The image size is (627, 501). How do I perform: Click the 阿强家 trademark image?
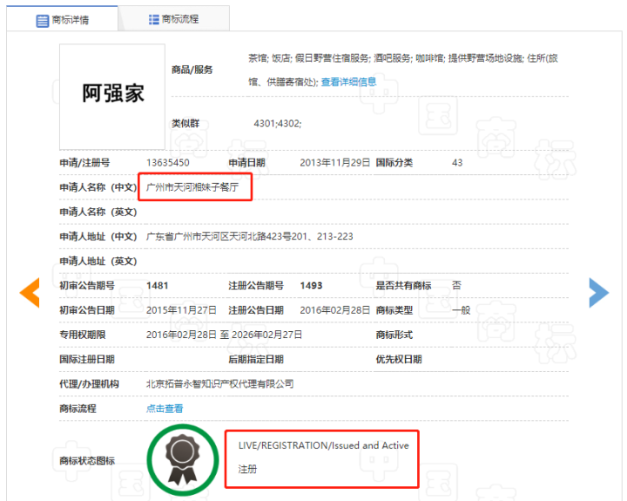[112, 96]
